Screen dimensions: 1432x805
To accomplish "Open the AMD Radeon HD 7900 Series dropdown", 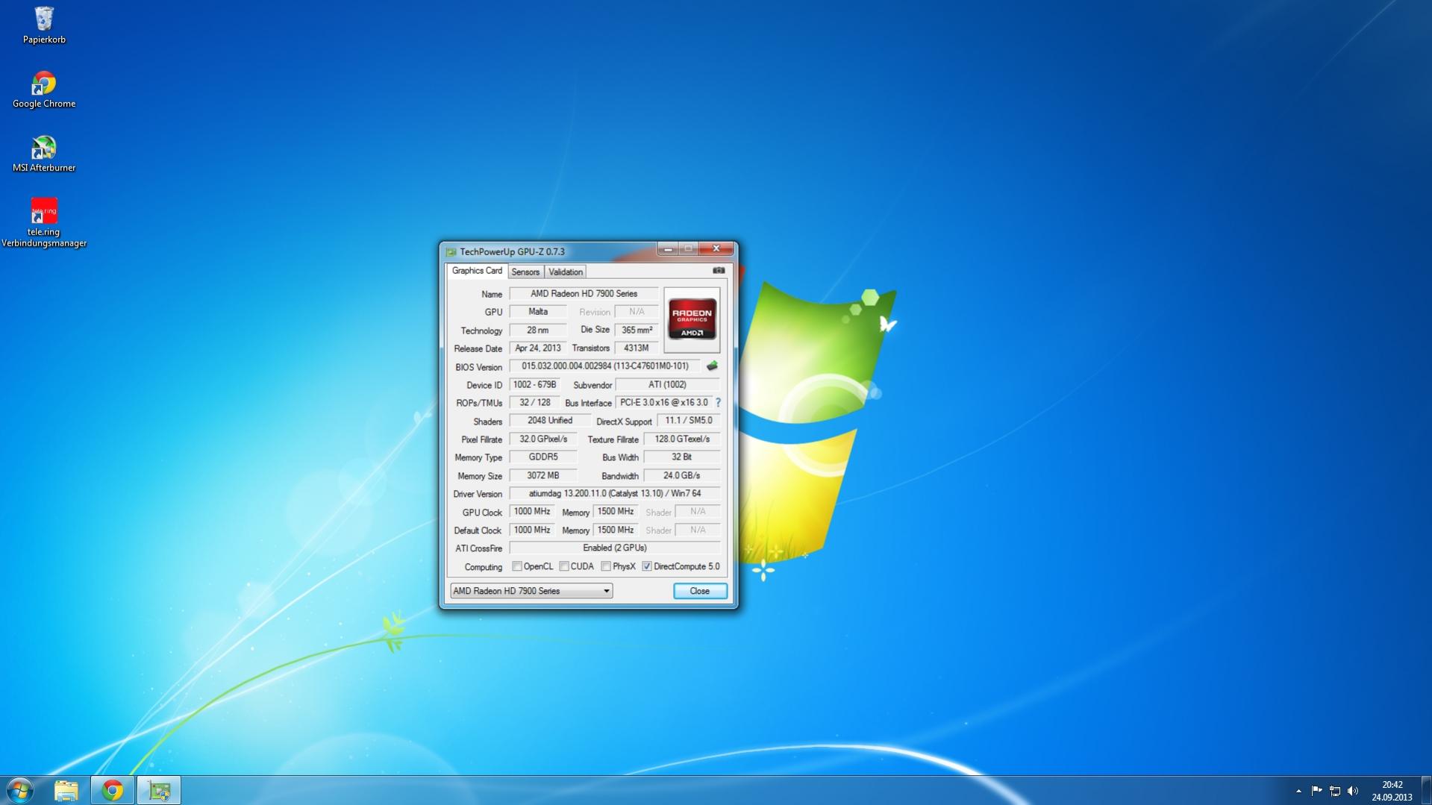I will click(x=531, y=591).
